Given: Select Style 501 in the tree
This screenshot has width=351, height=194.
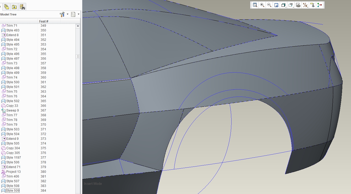Looking at the screenshot, I should coord(13,87).
